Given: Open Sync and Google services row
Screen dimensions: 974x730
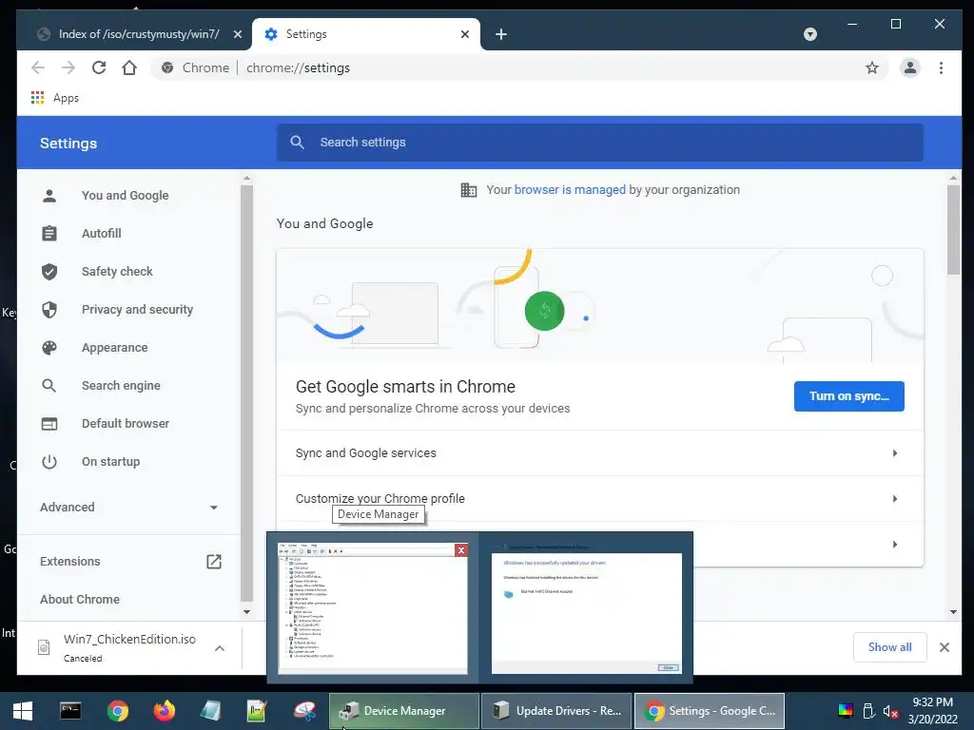Looking at the screenshot, I should [x=600, y=453].
